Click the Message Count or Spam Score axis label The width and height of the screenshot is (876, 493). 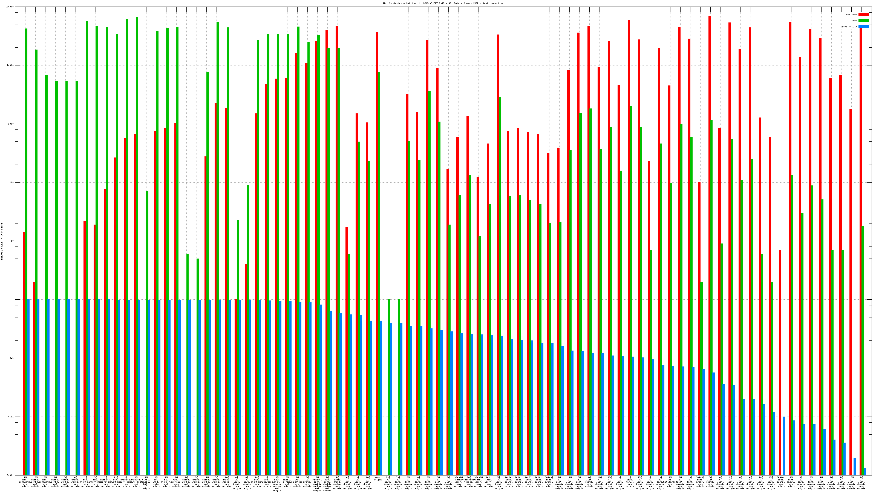(2, 241)
